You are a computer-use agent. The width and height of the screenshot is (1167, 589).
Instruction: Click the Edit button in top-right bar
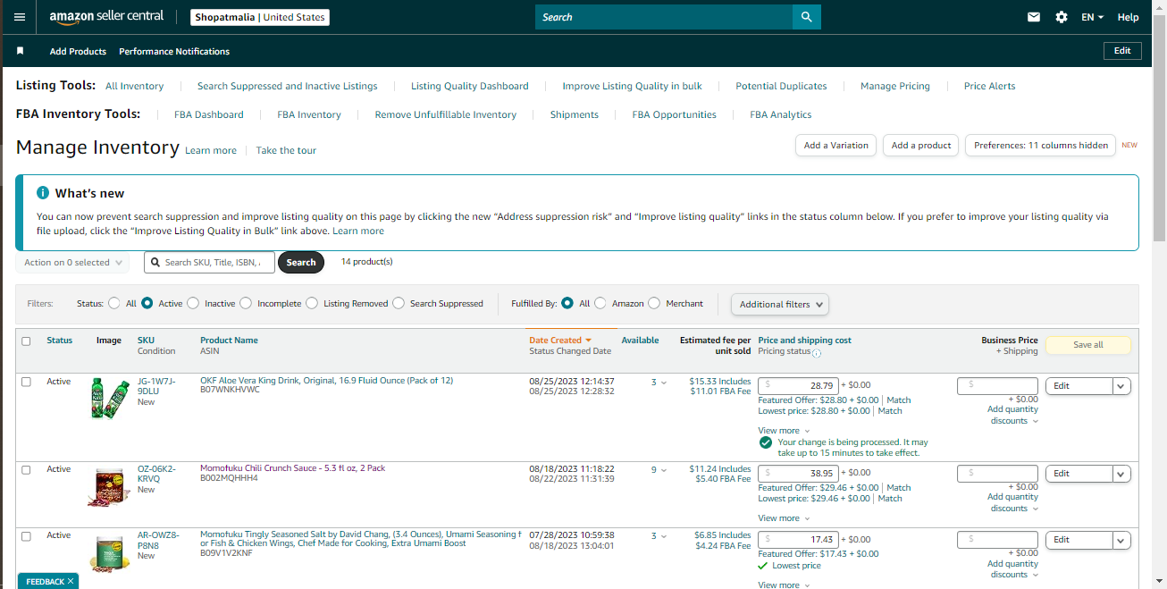click(1122, 51)
